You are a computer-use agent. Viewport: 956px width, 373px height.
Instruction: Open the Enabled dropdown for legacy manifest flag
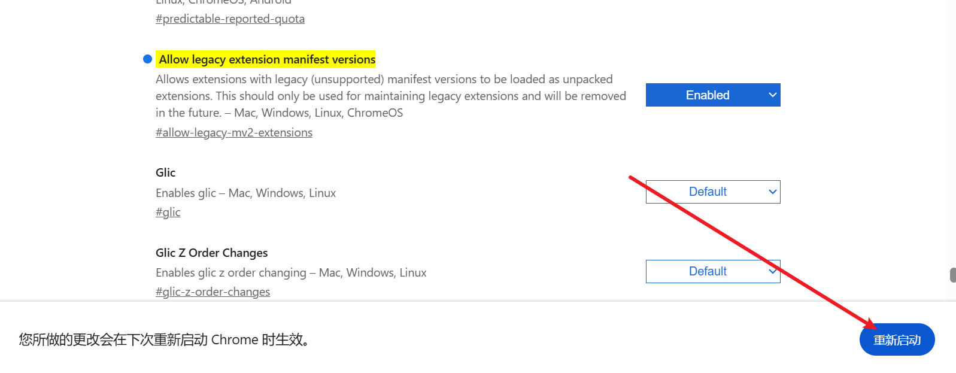[712, 95]
